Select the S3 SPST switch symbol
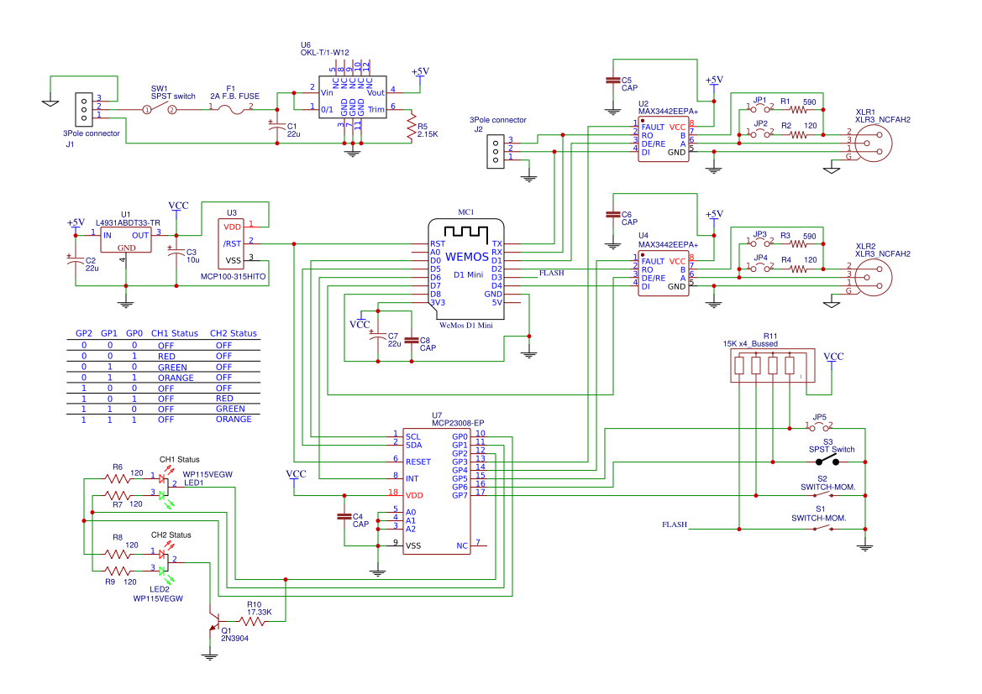This screenshot has height=694, width=982. (x=827, y=461)
